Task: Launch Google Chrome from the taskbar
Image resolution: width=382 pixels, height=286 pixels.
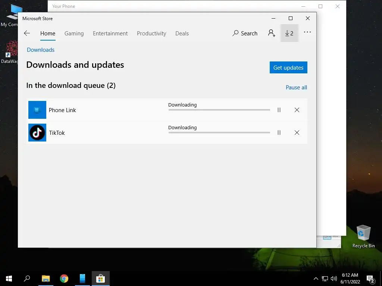Action: coord(64,279)
